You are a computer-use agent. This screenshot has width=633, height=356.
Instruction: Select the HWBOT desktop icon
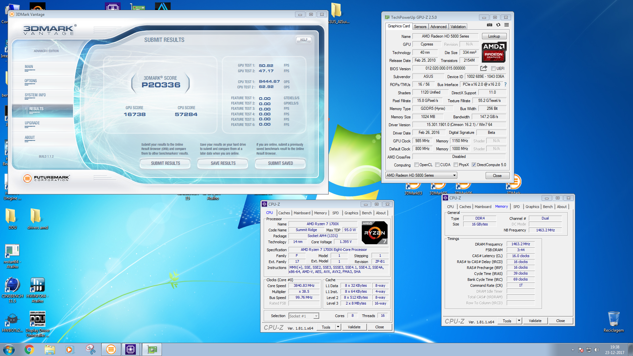[x=12, y=322]
